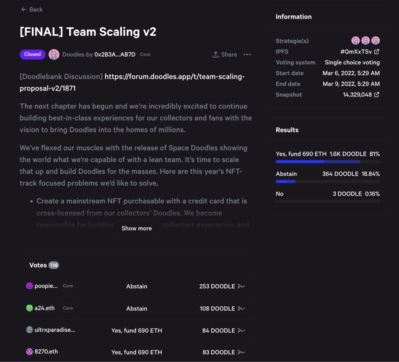The height and width of the screenshot is (362, 399).
Task: Open the IPFS external link icon
Action: point(377,52)
